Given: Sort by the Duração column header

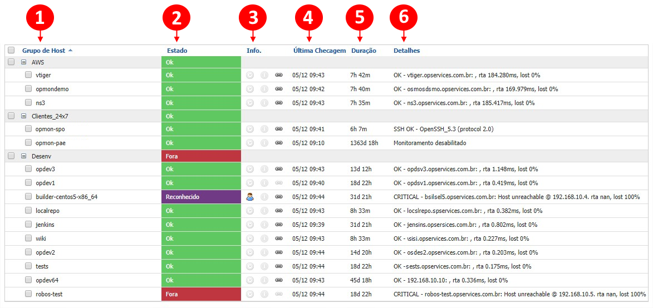Looking at the screenshot, I should (x=364, y=51).
